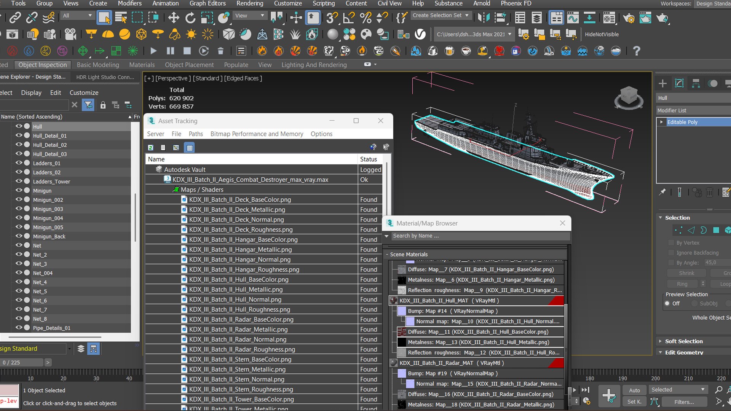
Task: Check the By Angle option
Action: tap(671, 263)
